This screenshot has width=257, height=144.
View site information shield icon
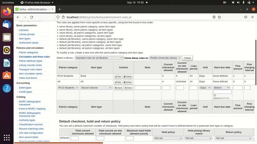58,17
